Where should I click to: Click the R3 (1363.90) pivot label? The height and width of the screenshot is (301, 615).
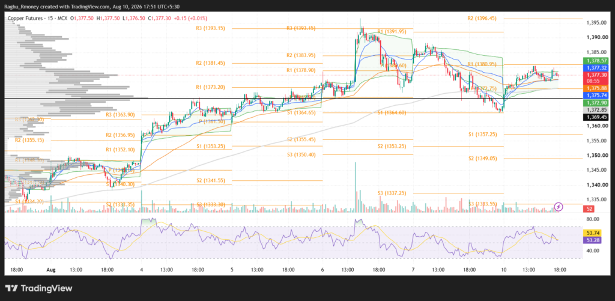(x=120, y=115)
